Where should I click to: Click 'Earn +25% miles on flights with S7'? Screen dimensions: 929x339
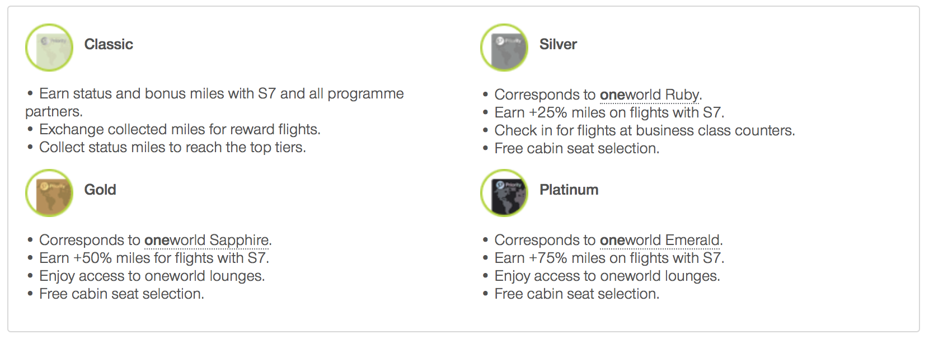[x=609, y=112]
